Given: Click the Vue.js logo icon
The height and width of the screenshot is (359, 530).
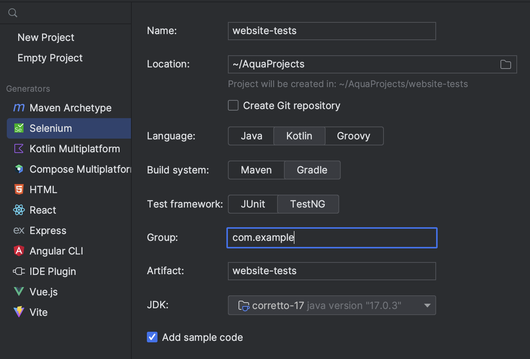Looking at the screenshot, I should pyautogui.click(x=19, y=292).
